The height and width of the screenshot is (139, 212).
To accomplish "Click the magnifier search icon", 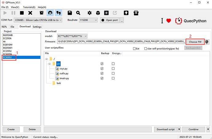I will click(x=78, y=13).
